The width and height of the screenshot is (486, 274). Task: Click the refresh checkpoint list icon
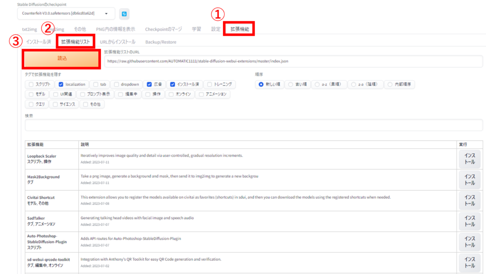click(x=124, y=14)
